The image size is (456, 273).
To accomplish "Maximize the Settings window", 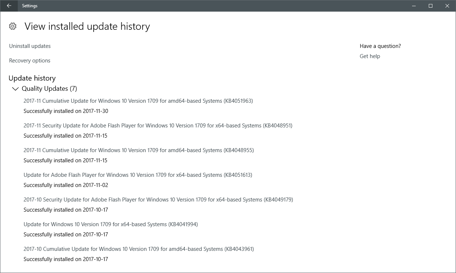I will (x=431, y=6).
